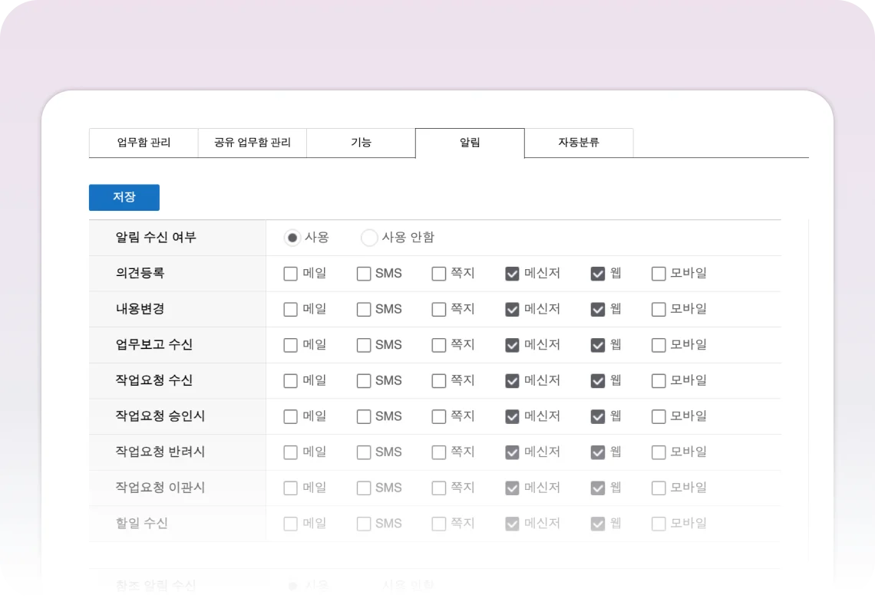Check SMS for 내용변경 notifications
875x598 pixels.
click(x=364, y=310)
